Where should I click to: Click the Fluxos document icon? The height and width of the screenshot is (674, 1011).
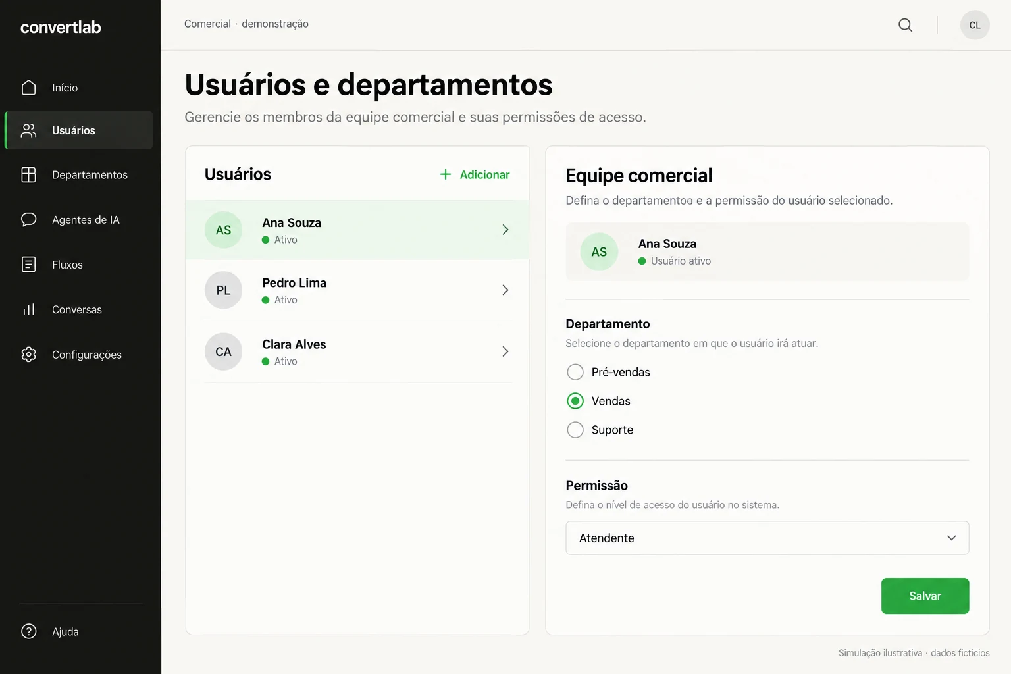pos(28,265)
